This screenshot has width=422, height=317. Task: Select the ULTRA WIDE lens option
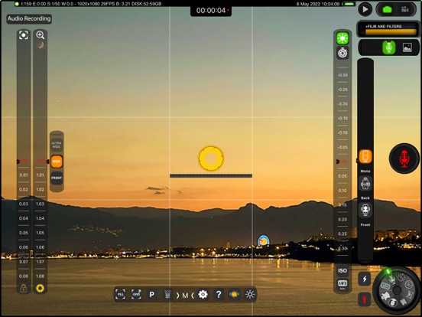pos(57,145)
